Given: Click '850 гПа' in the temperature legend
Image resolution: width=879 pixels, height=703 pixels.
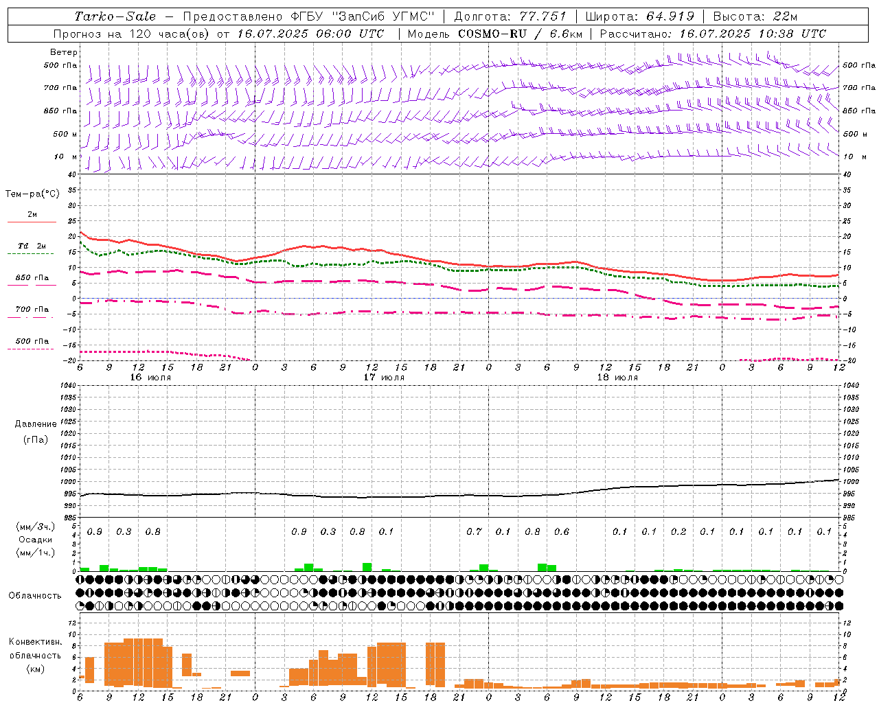Looking at the screenshot, I should [32, 278].
